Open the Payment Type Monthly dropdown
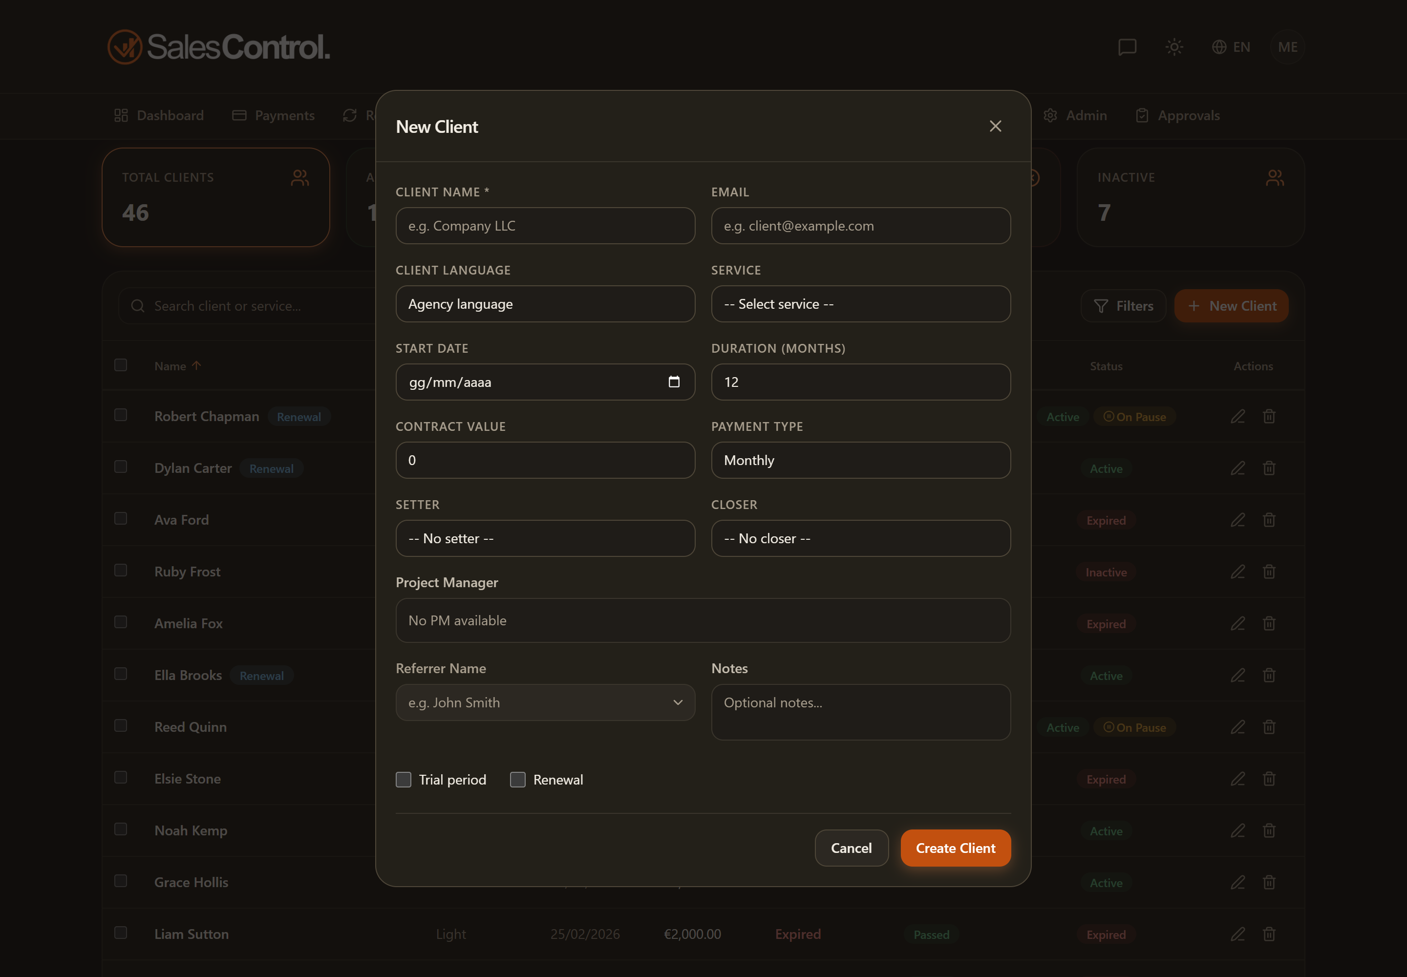1407x977 pixels. click(860, 460)
